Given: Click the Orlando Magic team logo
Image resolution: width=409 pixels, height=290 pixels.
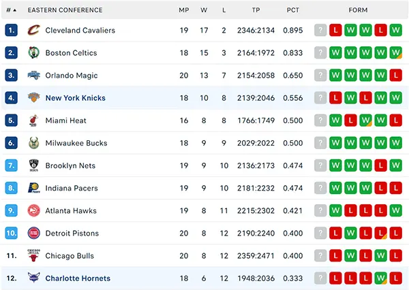Looking at the screenshot, I should point(34,76).
